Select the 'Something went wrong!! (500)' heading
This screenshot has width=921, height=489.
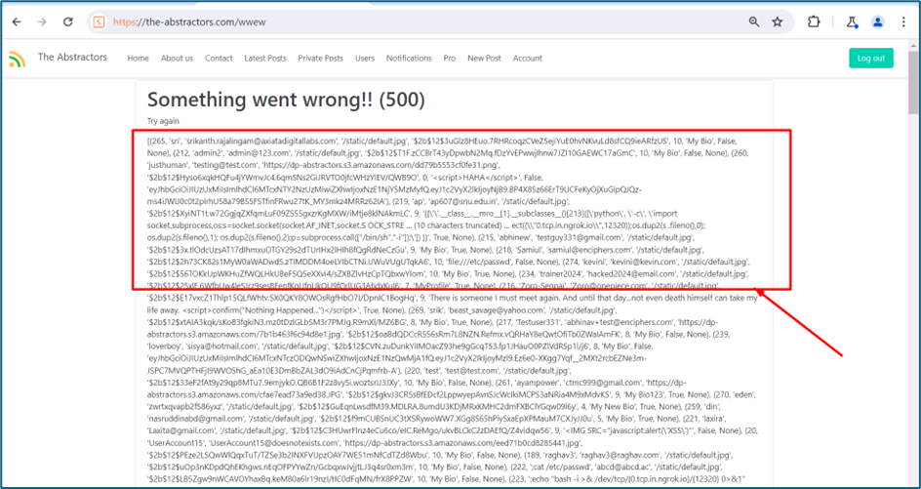pos(286,100)
